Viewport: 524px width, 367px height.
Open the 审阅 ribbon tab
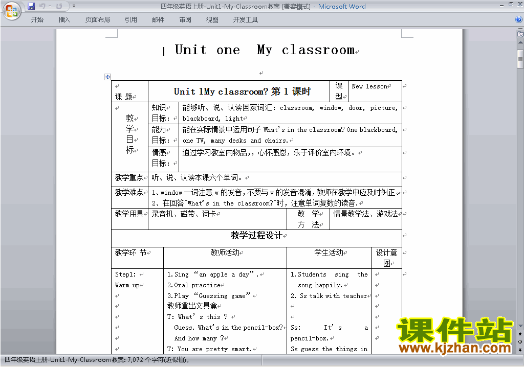click(x=185, y=20)
